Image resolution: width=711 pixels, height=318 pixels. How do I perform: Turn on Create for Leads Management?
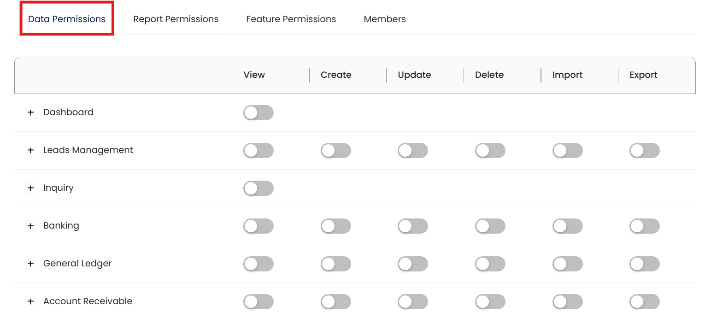pos(335,150)
